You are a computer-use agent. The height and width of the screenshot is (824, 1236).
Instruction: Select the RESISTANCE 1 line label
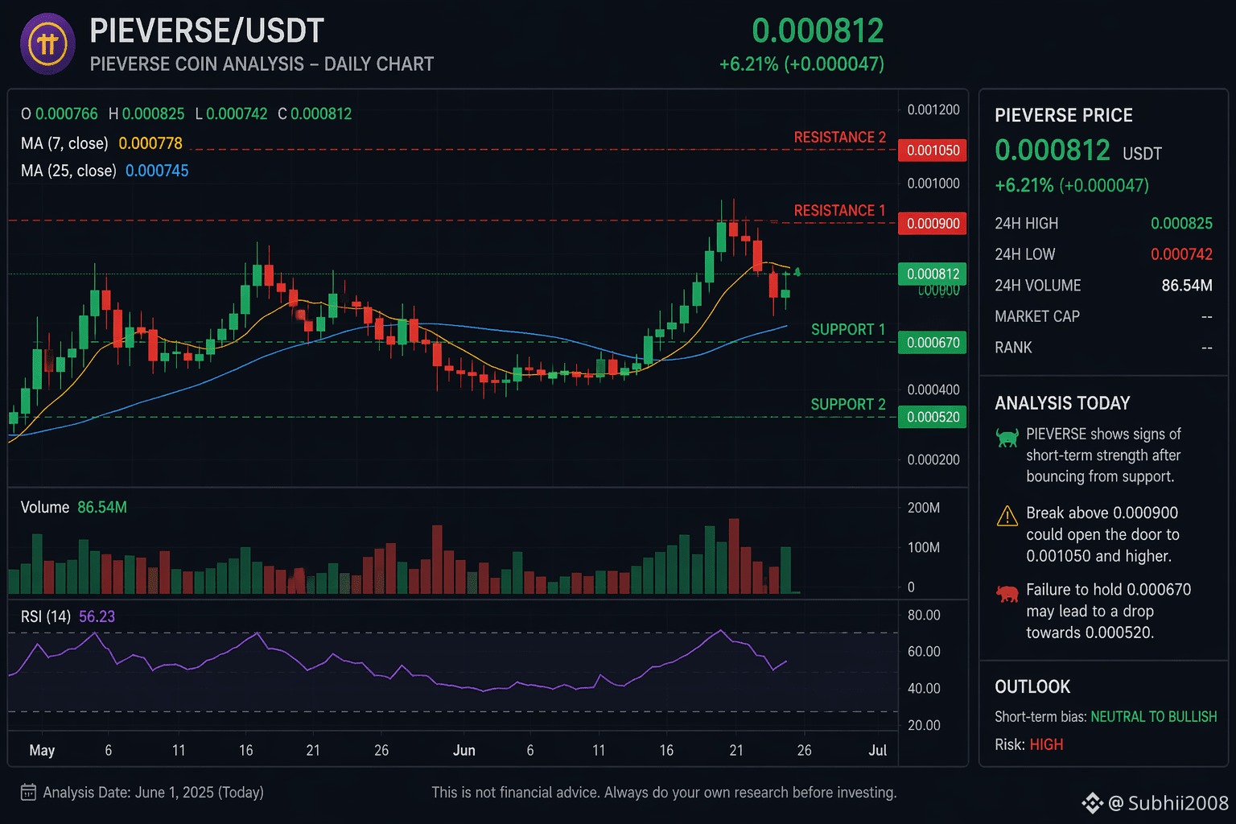pos(839,211)
